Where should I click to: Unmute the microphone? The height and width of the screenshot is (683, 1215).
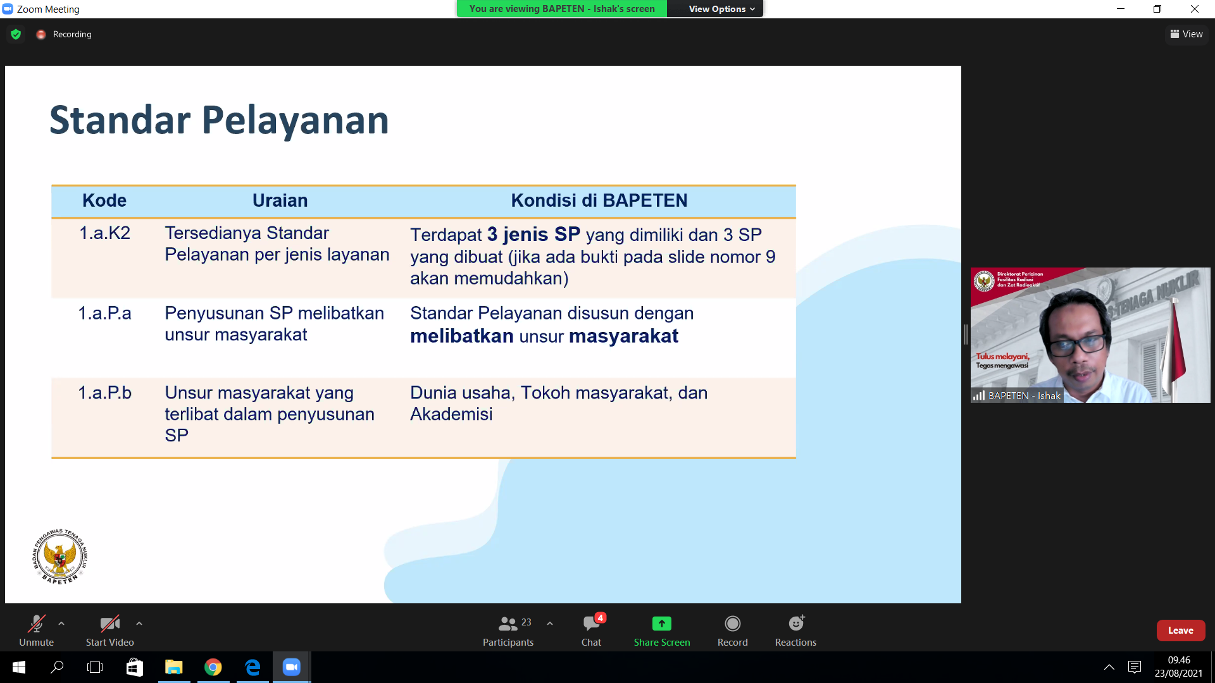[x=36, y=631]
